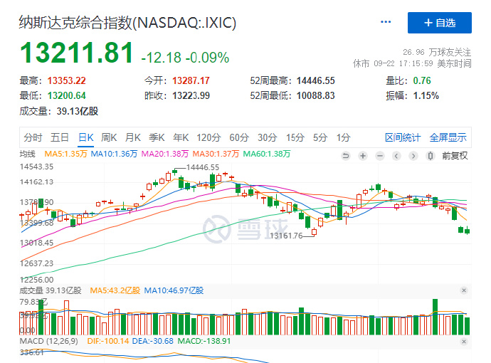The height and width of the screenshot is (363, 491).
Task: Click the 最高 value 13353.22
Action: tap(66, 81)
